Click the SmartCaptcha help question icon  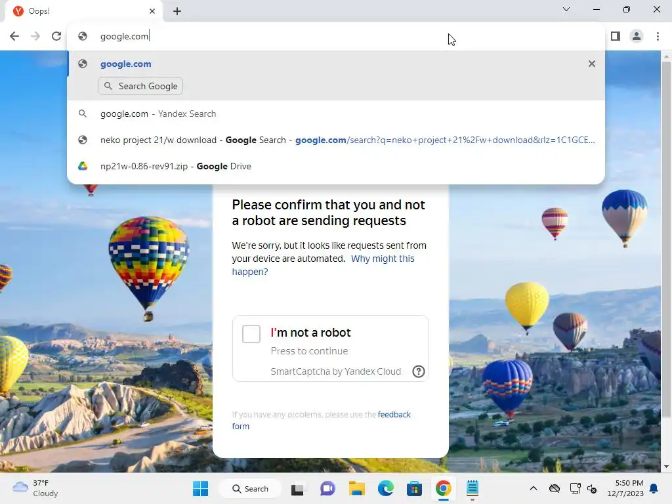point(418,371)
